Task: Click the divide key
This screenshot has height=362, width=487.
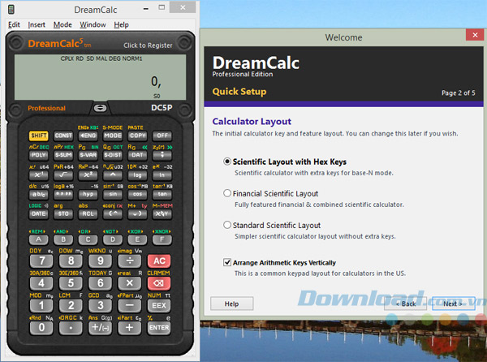Action: point(130,261)
